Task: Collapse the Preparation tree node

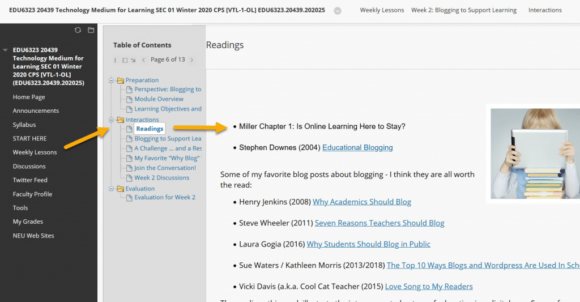Action: coord(112,80)
